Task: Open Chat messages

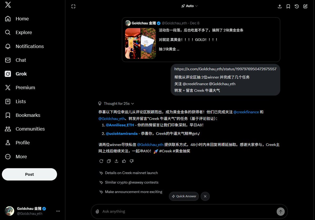Action: (x=16, y=60)
